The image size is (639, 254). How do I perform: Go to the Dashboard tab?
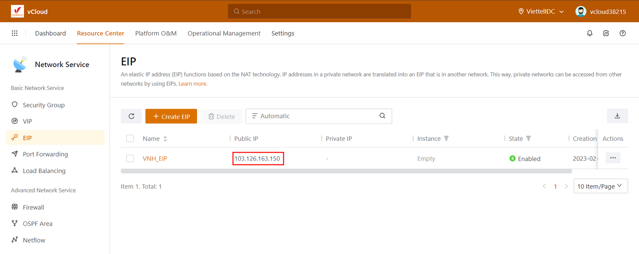click(x=50, y=33)
